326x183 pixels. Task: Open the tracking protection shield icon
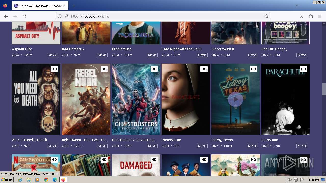[60, 16]
